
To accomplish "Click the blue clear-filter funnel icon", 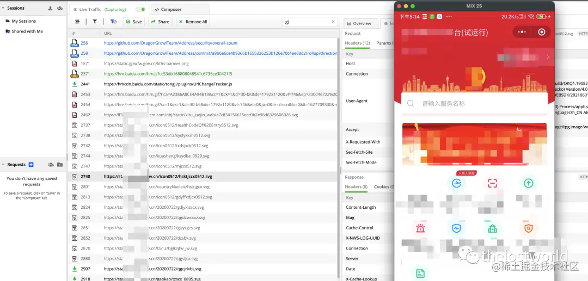I will click(113, 22).
